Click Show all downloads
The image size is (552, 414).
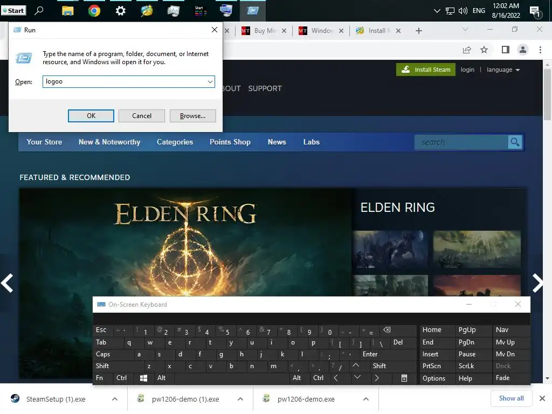click(511, 398)
